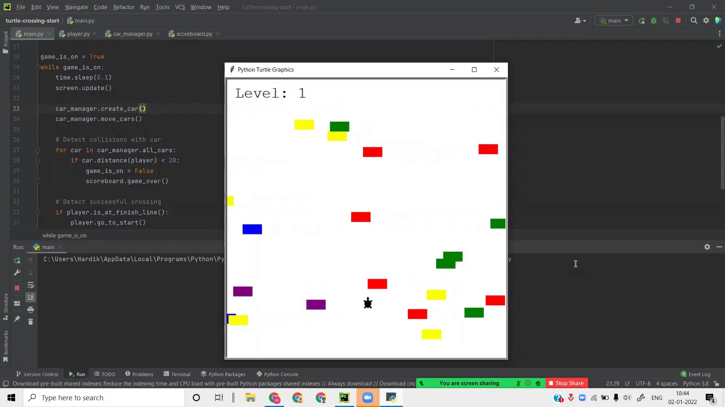Rerun the main script in Run panel

coord(17,260)
